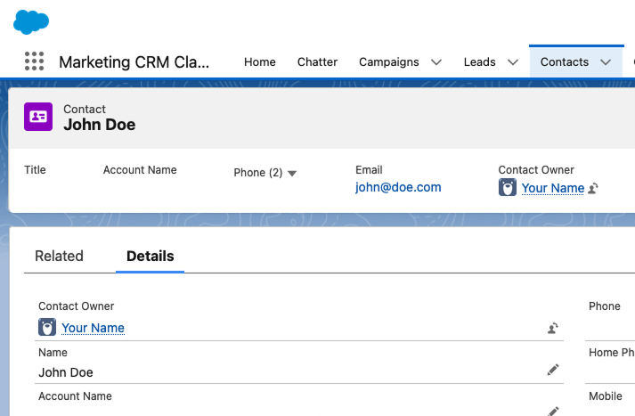The image size is (635, 416).
Task: Click the Phone label in right column
Action: [604, 306]
